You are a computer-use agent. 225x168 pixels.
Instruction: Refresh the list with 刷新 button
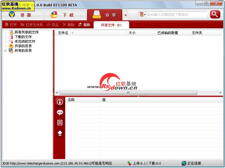[x=84, y=25]
